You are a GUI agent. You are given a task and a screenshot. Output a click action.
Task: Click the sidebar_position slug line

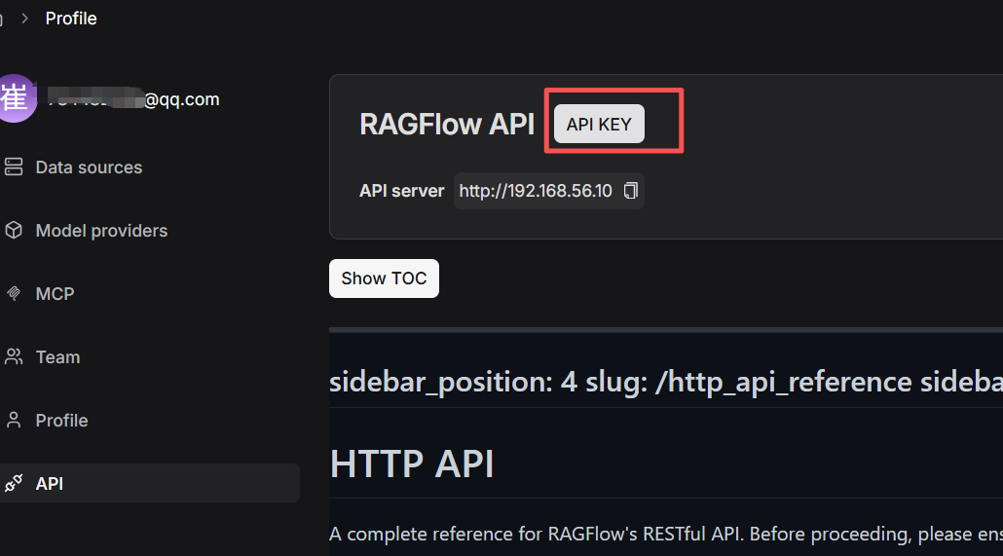click(x=666, y=382)
